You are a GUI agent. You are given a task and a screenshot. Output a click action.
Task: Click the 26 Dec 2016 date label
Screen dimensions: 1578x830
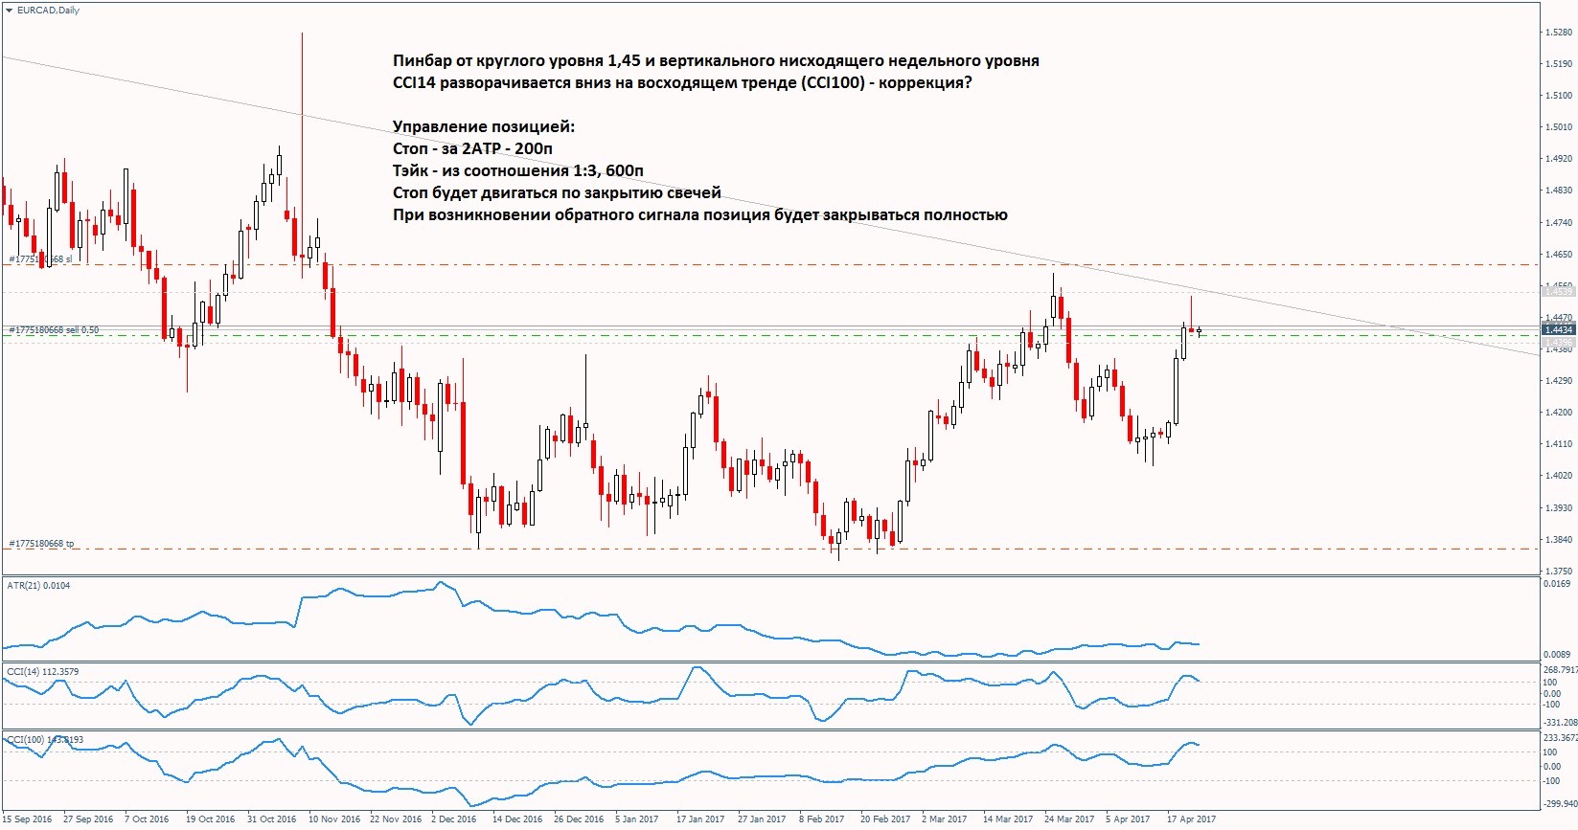pyautogui.click(x=579, y=819)
